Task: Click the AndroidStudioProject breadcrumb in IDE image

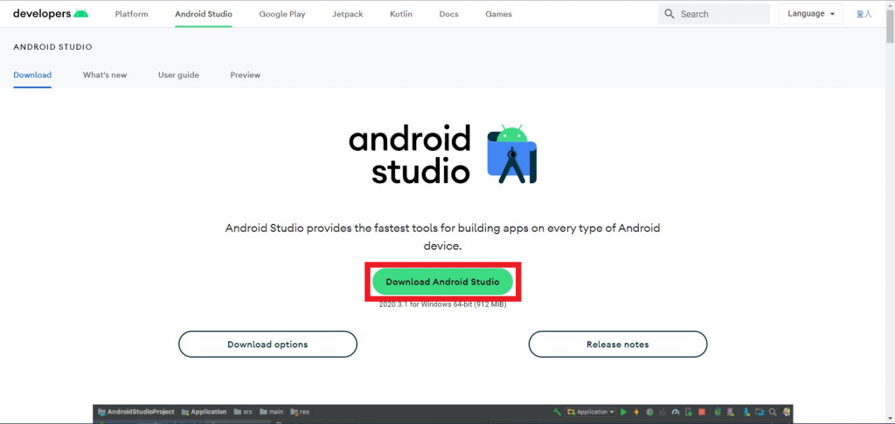Action: [135, 412]
